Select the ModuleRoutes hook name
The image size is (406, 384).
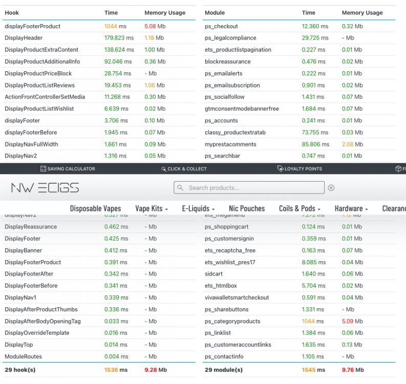point(23,356)
